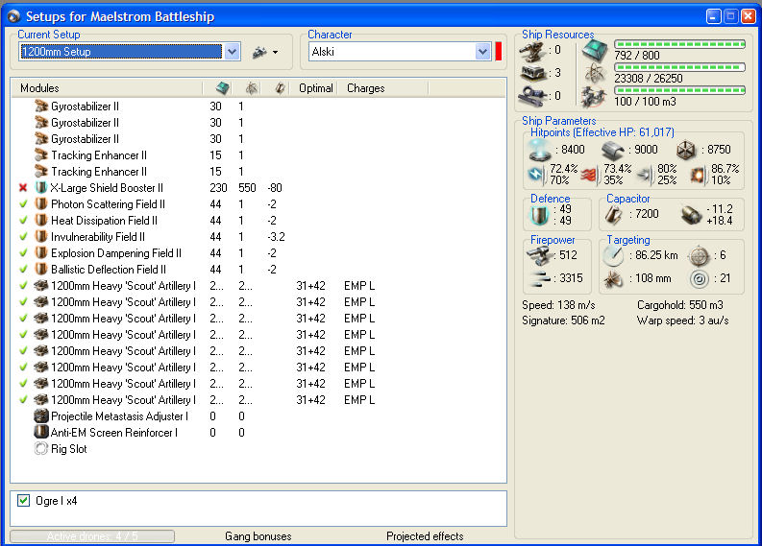Click the Defence shield tank icon
The width and height of the screenshot is (762, 546).
539,215
